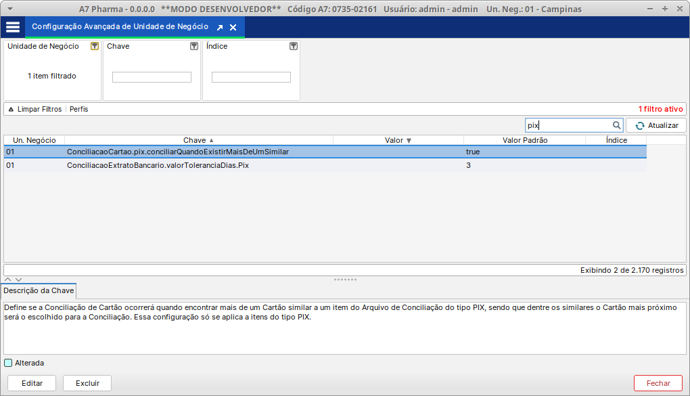Click the triangle icon beside Limpar Filtros
Viewport: 690px width, 396px height.
(x=10, y=109)
